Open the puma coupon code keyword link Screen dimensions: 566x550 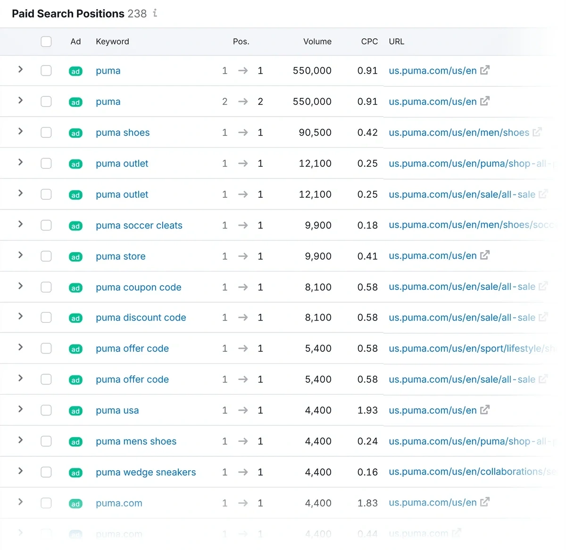tap(139, 287)
